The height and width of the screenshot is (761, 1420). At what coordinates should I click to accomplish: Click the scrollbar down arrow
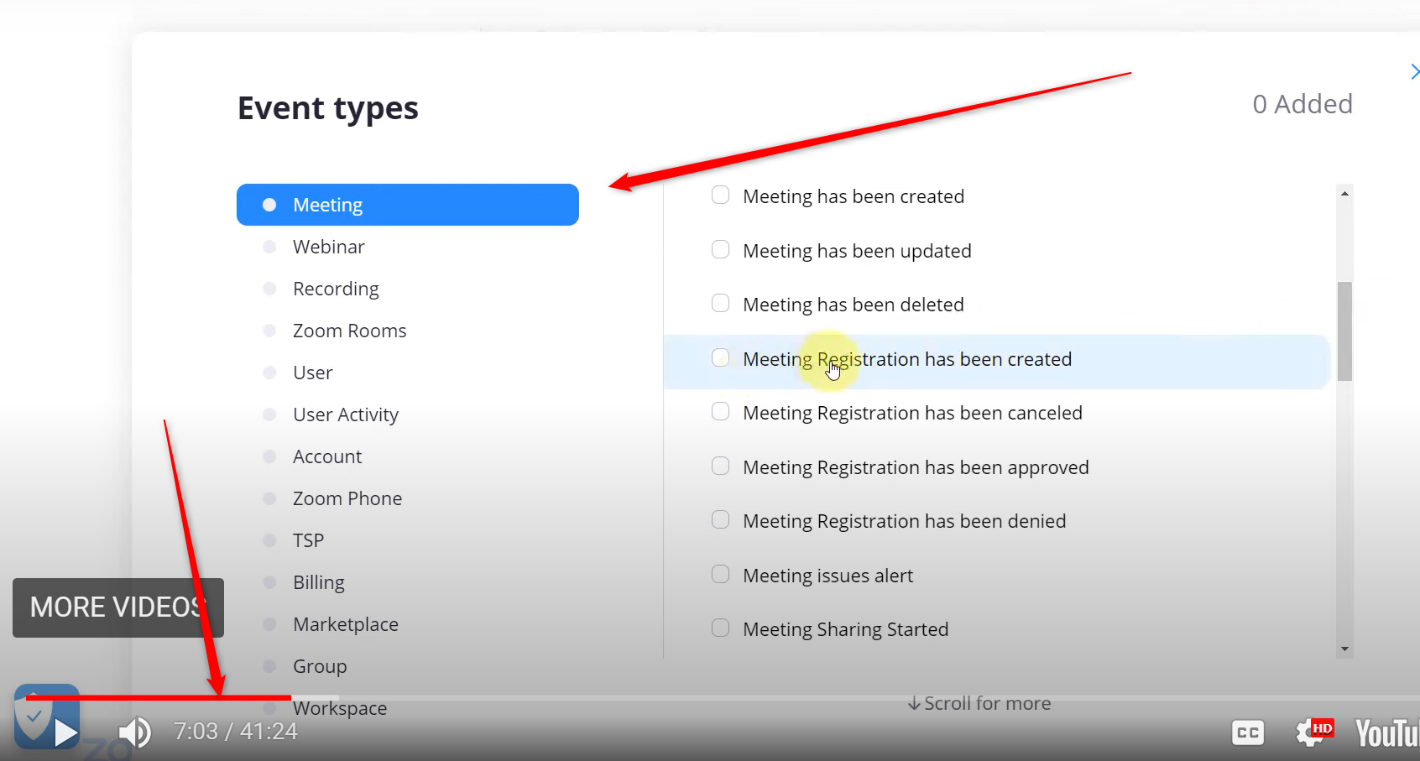point(1344,649)
